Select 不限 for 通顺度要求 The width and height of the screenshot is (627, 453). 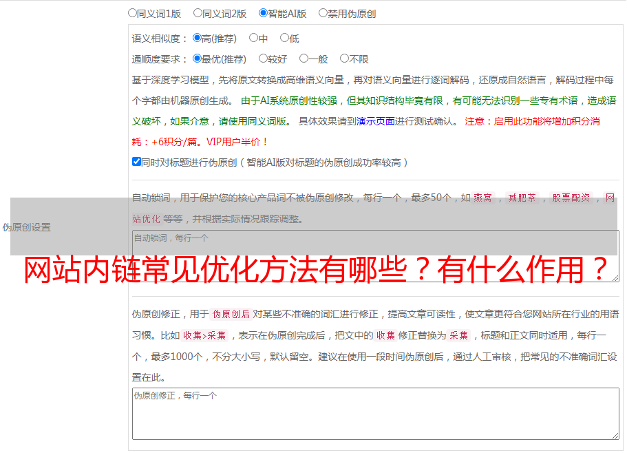pyautogui.click(x=344, y=59)
